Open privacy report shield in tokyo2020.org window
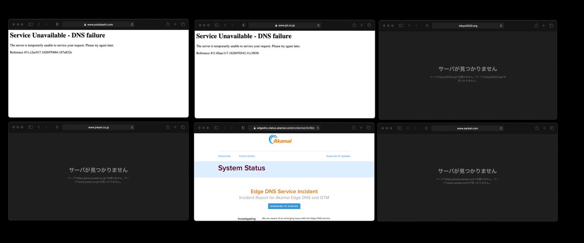The height and width of the screenshot is (243, 584). [427, 25]
